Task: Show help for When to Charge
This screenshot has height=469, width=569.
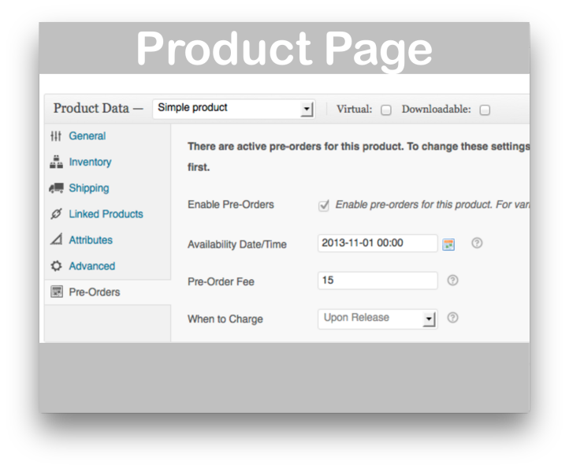Action: coord(452,318)
